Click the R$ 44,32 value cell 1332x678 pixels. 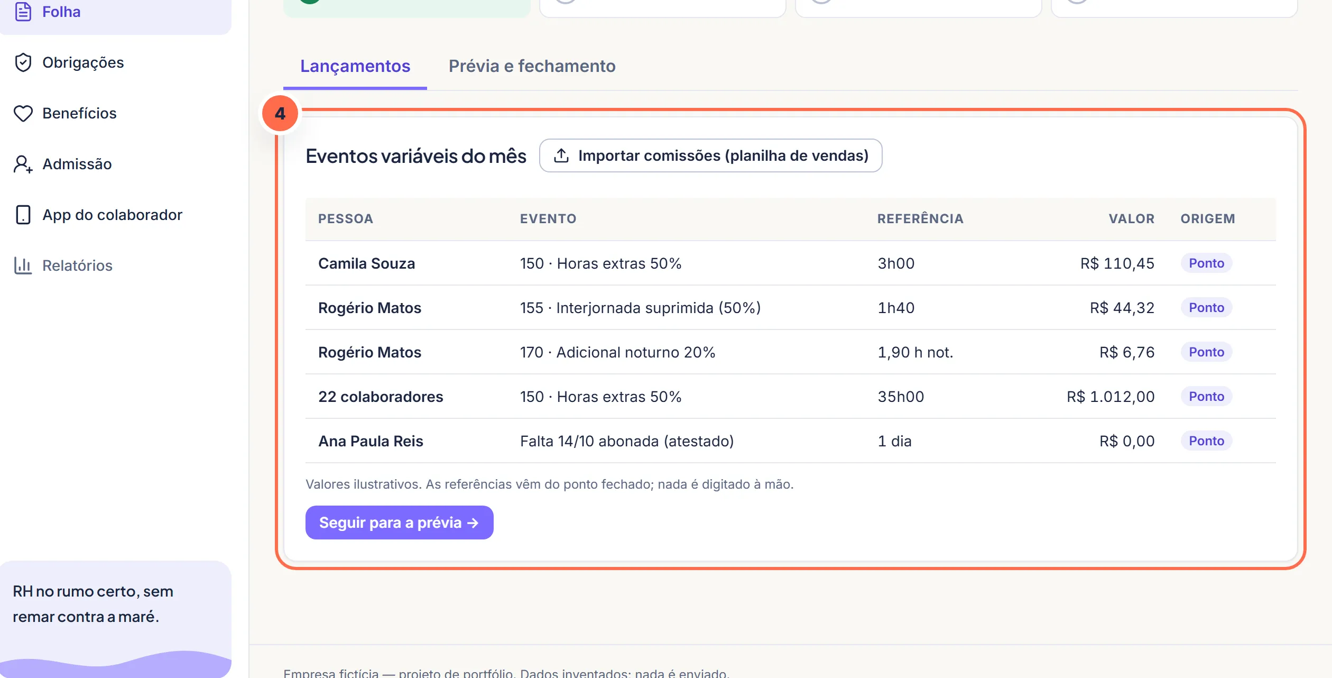pos(1122,308)
